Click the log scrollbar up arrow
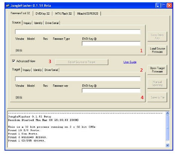 (x=167, y=113)
